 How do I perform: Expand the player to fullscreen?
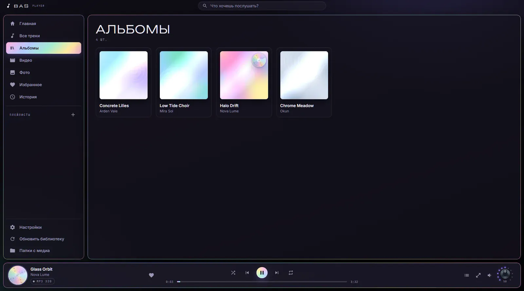(478, 275)
